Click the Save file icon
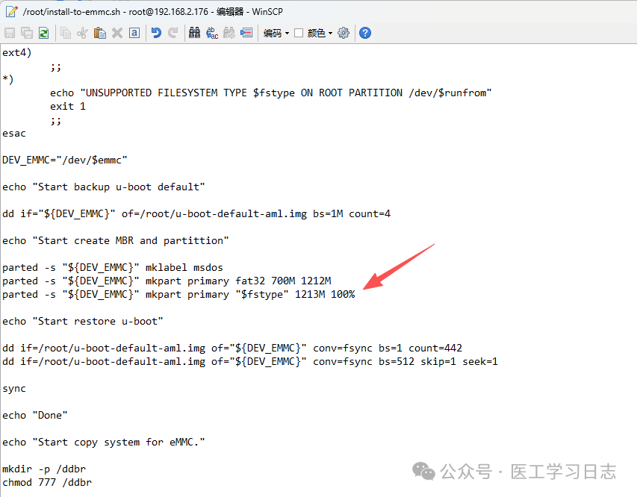 coord(10,33)
